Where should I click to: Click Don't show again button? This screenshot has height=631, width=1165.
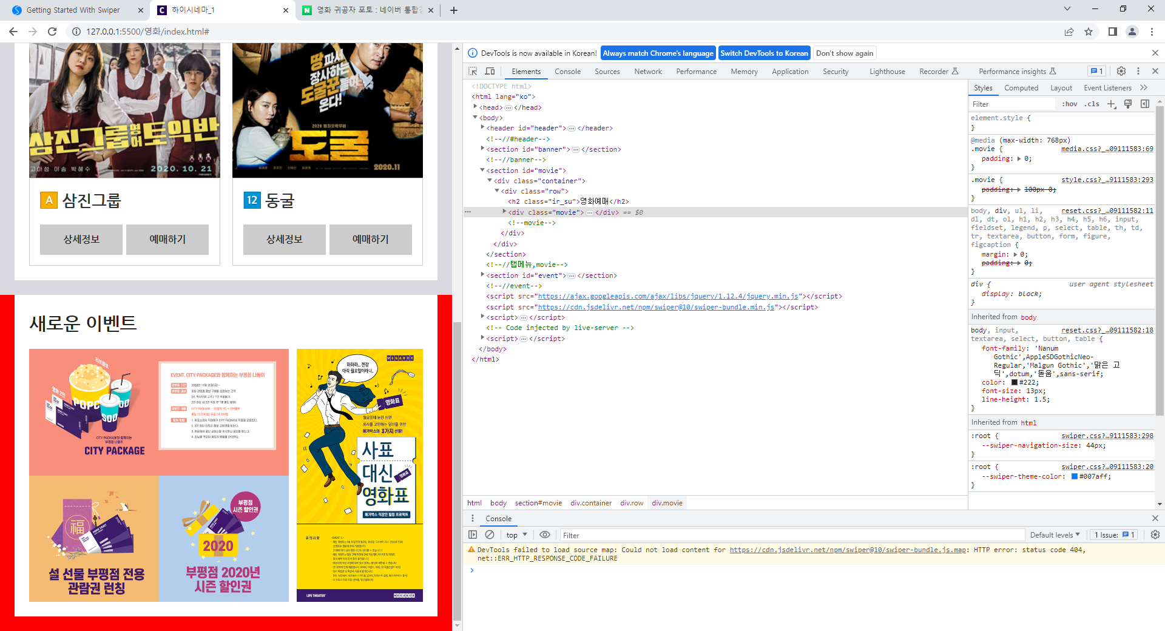[x=845, y=53]
